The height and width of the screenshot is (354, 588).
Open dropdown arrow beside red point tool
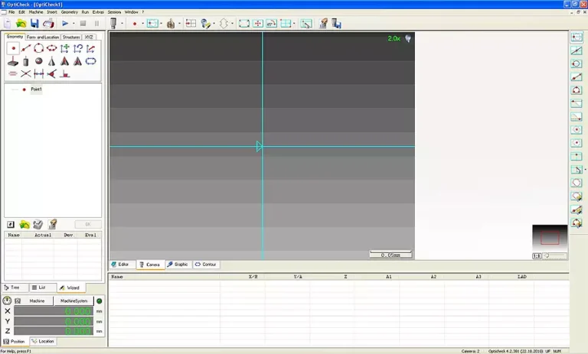click(x=142, y=24)
